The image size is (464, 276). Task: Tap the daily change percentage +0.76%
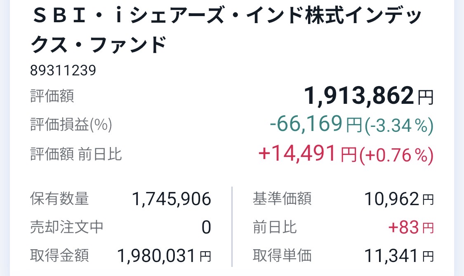tap(396, 155)
